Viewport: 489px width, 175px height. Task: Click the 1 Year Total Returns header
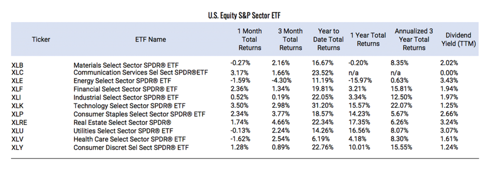click(x=368, y=40)
